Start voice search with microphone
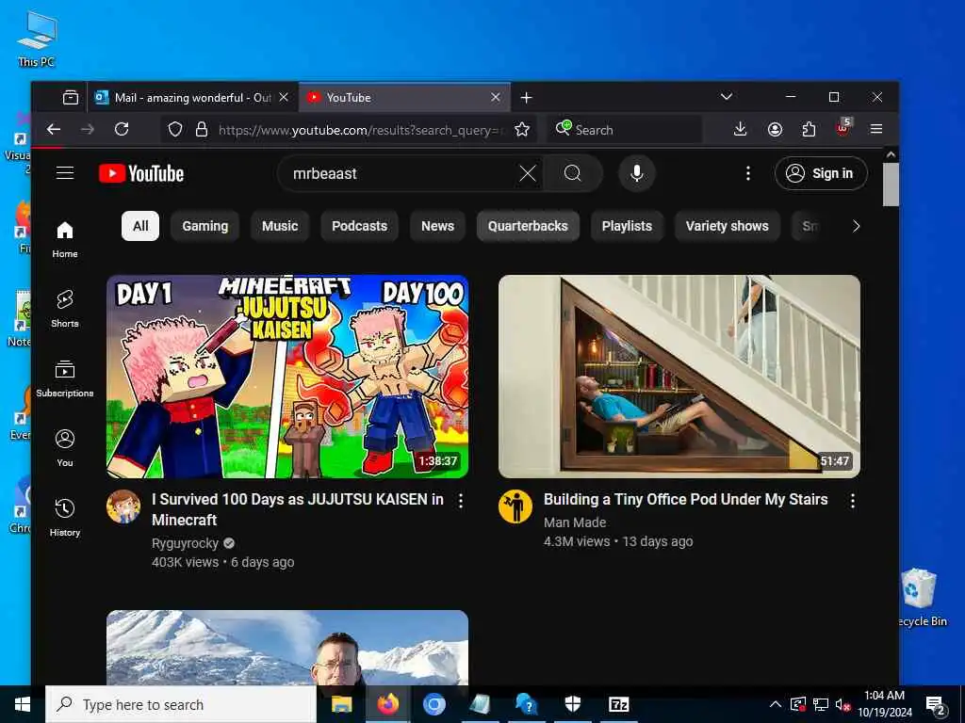Screen dimensions: 965x723 pos(637,173)
